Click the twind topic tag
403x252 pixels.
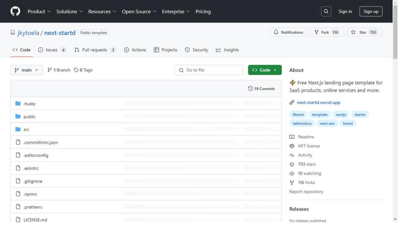pos(347,123)
